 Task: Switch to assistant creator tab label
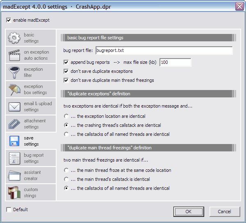click(32, 176)
